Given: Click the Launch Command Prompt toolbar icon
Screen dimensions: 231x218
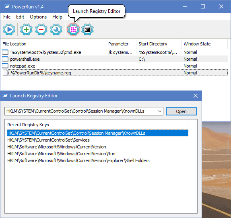Looking at the screenshot, I should [87, 29].
